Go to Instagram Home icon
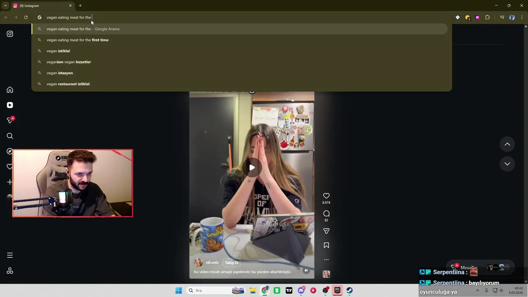Viewport: 528px width, 297px height. coord(10,90)
